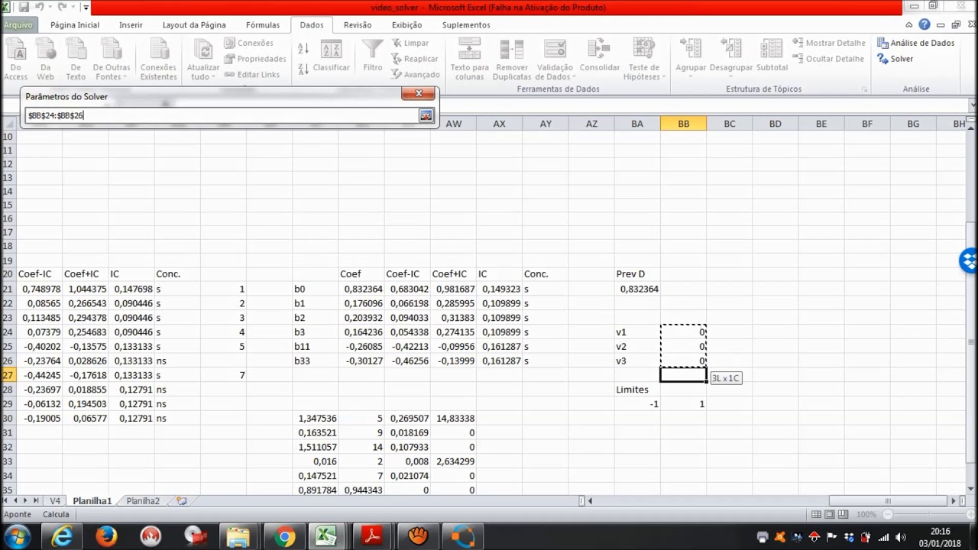Image resolution: width=978 pixels, height=550 pixels.
Task: Open the Classificar sort dialog
Action: tap(331, 57)
